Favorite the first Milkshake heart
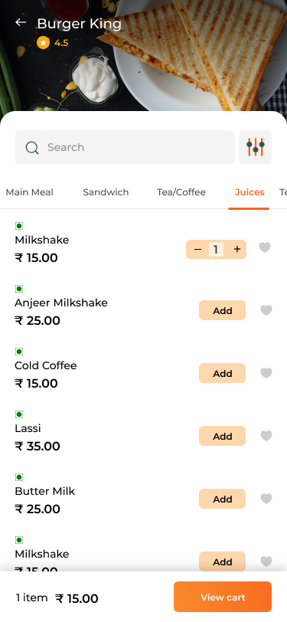Image resolution: width=287 pixels, height=622 pixels. coord(265,247)
